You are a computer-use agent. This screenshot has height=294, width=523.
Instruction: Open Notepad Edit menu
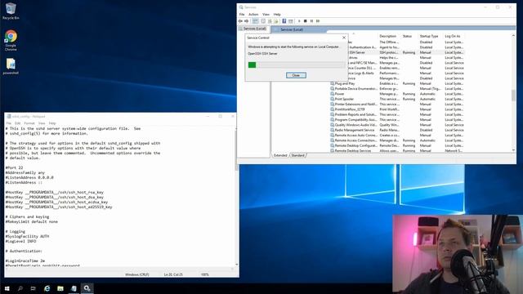17,123
